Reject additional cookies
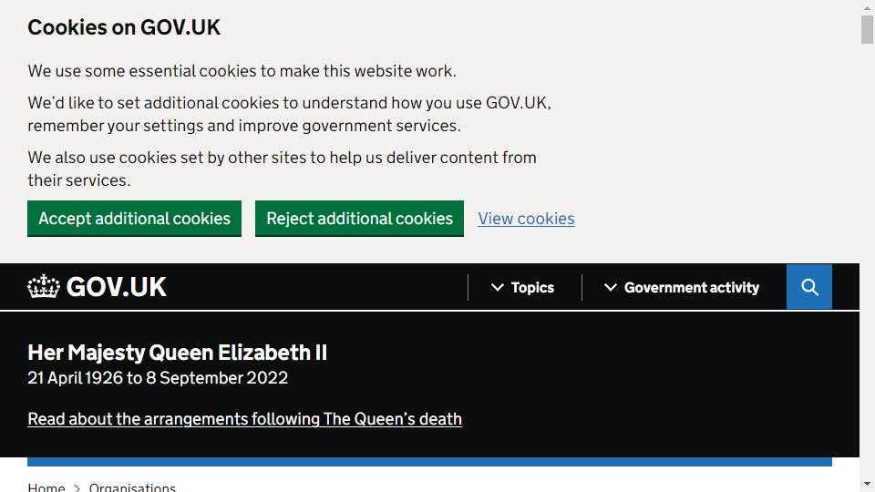 [359, 218]
